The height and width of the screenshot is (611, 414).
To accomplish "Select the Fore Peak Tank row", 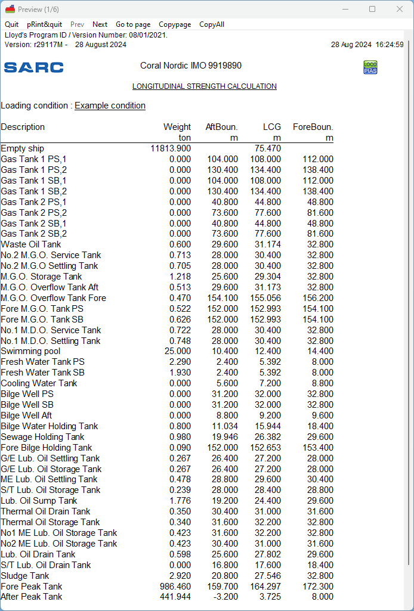I will tap(31, 587).
